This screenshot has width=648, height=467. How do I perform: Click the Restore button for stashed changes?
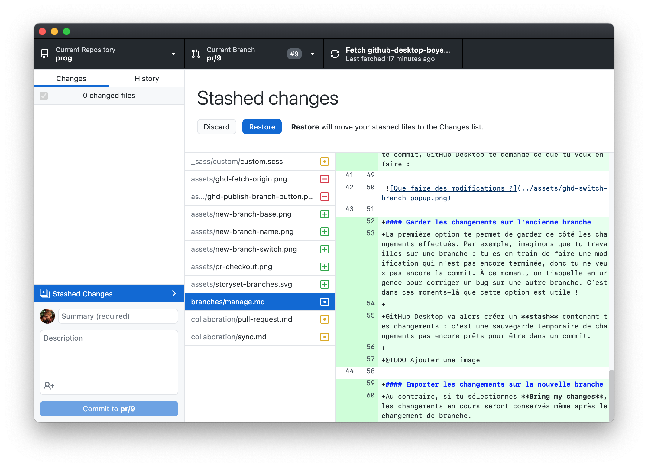pyautogui.click(x=262, y=127)
